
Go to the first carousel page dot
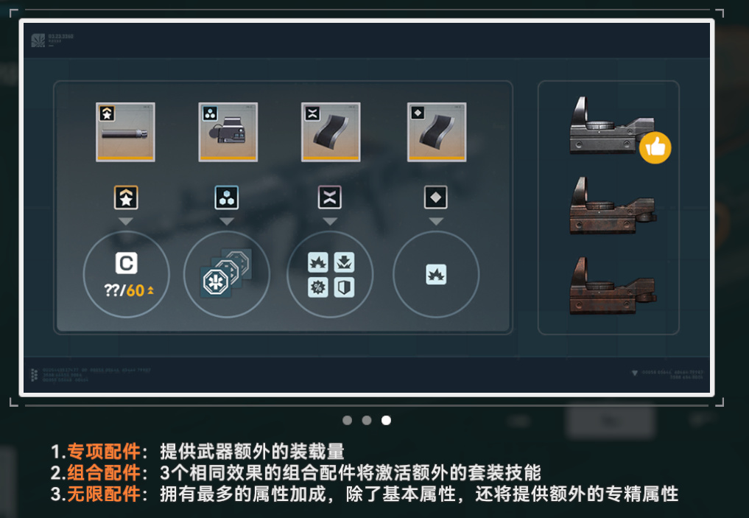click(x=348, y=420)
